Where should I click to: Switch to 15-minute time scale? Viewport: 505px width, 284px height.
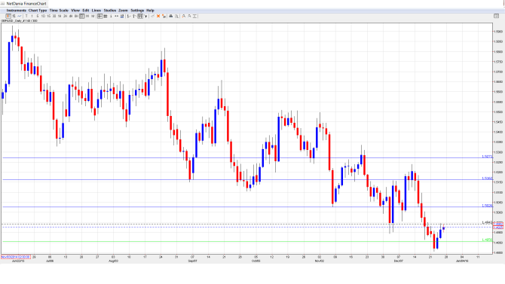pos(49,16)
